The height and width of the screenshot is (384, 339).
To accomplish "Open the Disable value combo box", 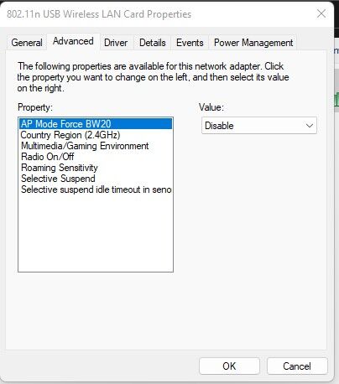I will (259, 126).
